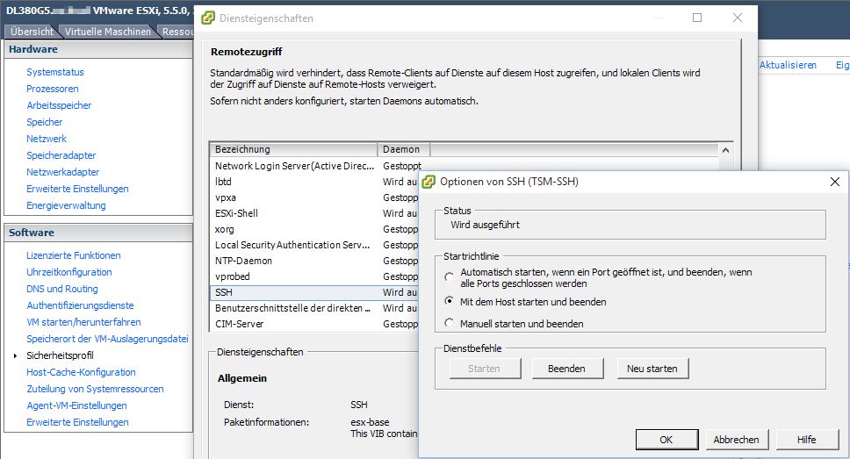Click the icon in SSH options title bar
This screenshot has width=850, height=459.
[x=429, y=182]
